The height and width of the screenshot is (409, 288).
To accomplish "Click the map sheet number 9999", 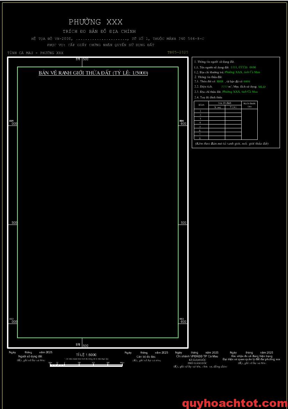I will click(x=247, y=81).
